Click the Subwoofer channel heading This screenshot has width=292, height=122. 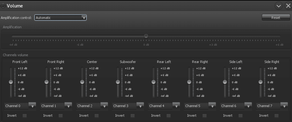(x=128, y=62)
